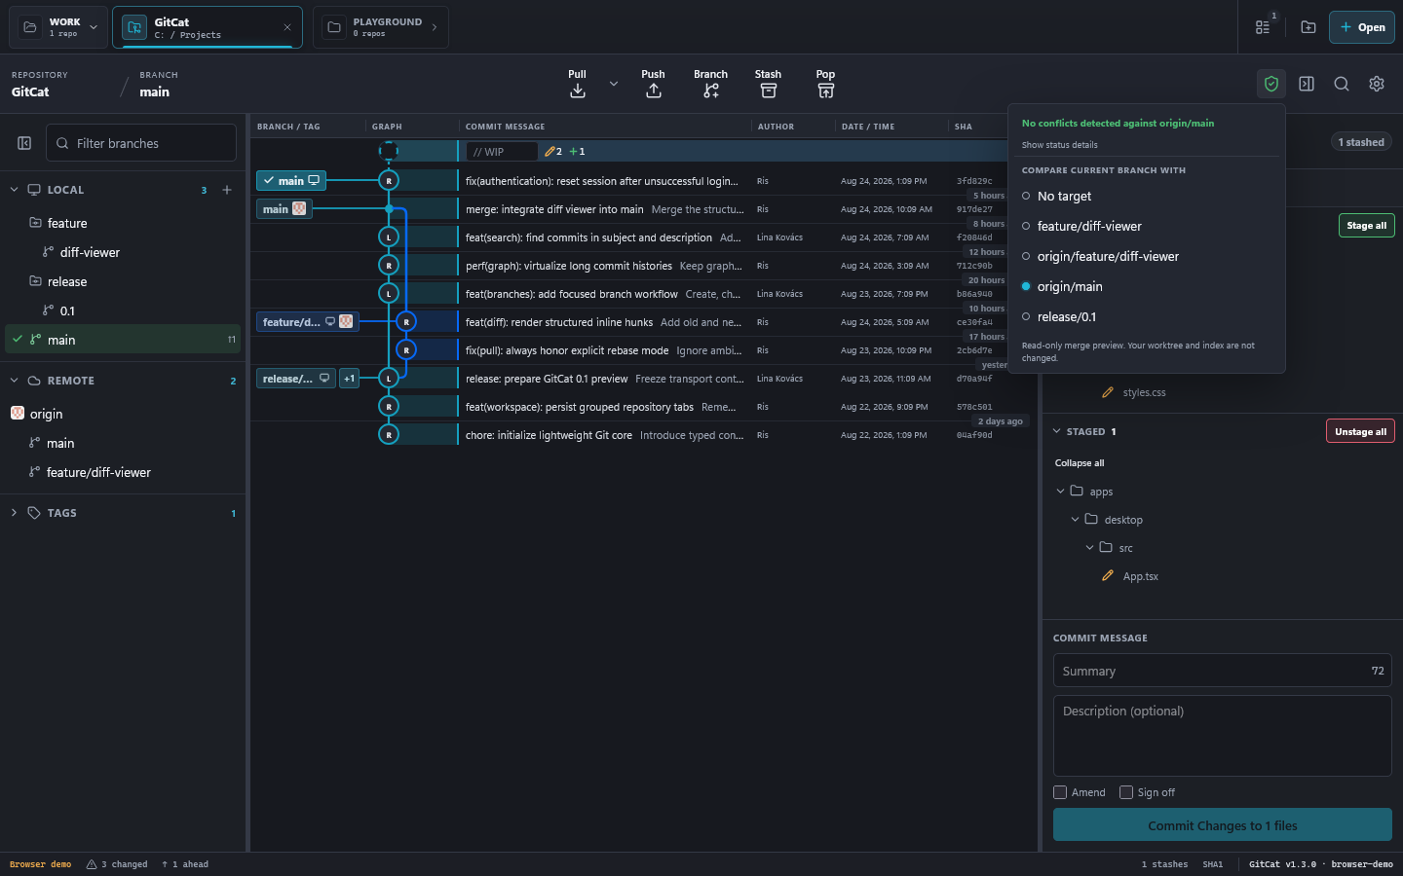The image size is (1403, 876).
Task: Click the commit Summary field
Action: (x=1222, y=671)
